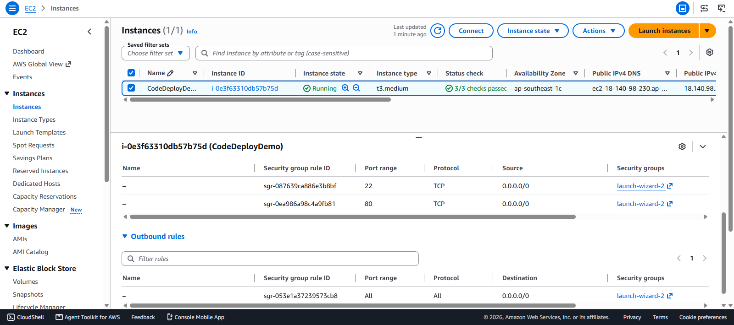Open instance ID i-0e3f63310db57b75d link
Image resolution: width=734 pixels, height=325 pixels.
245,88
